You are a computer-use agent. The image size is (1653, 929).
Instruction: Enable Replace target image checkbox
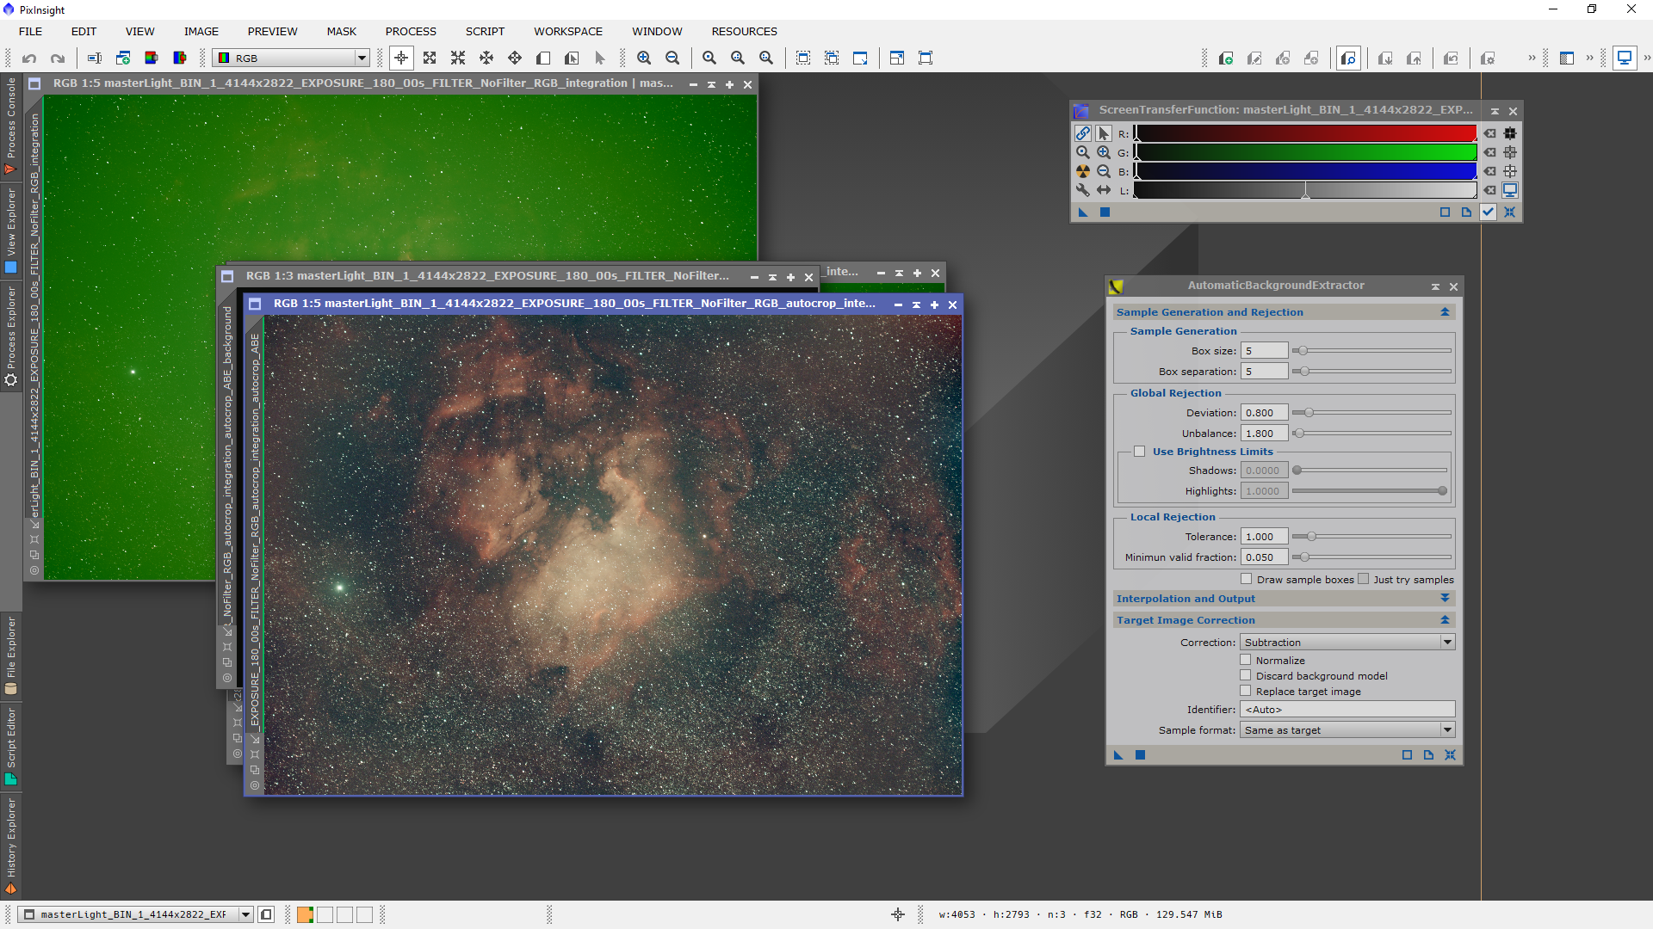point(1246,691)
